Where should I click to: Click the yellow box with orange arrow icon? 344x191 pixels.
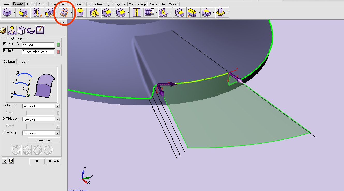coord(23,12)
